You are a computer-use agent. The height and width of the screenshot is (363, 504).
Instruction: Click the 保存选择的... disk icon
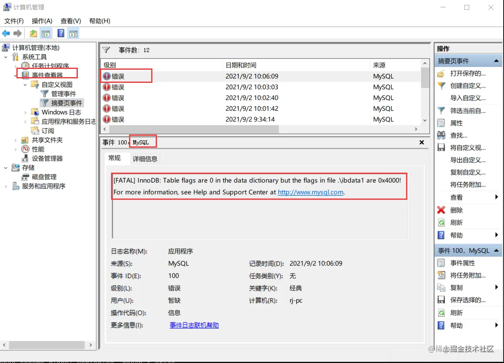[441, 300]
